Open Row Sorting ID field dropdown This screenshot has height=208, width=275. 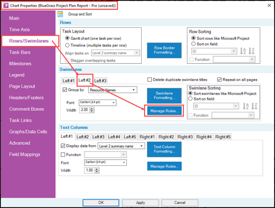coord(214,51)
